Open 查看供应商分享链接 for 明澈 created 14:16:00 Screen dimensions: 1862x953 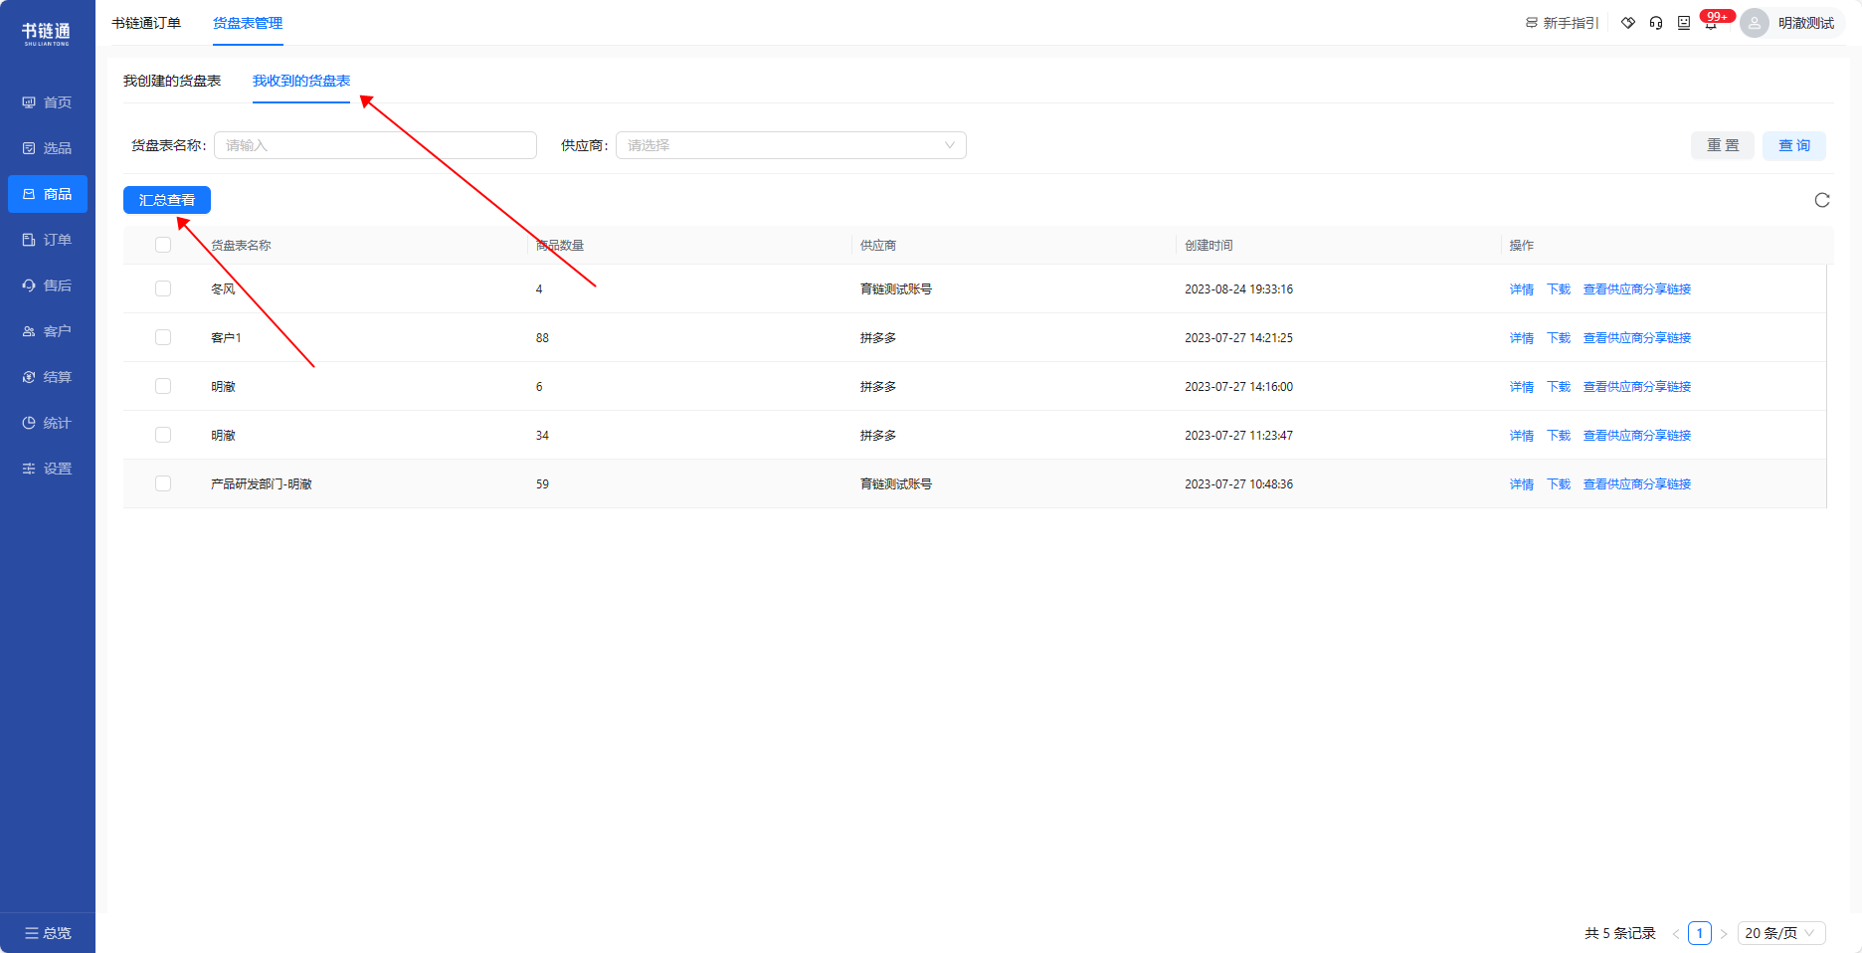coord(1637,386)
